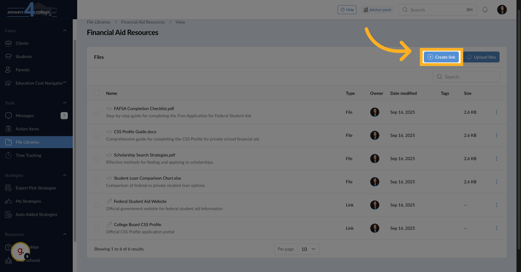The width and height of the screenshot is (521, 272).
Task: Select the checkbox next to CSS Profile Guide.docx
Action: point(96,135)
